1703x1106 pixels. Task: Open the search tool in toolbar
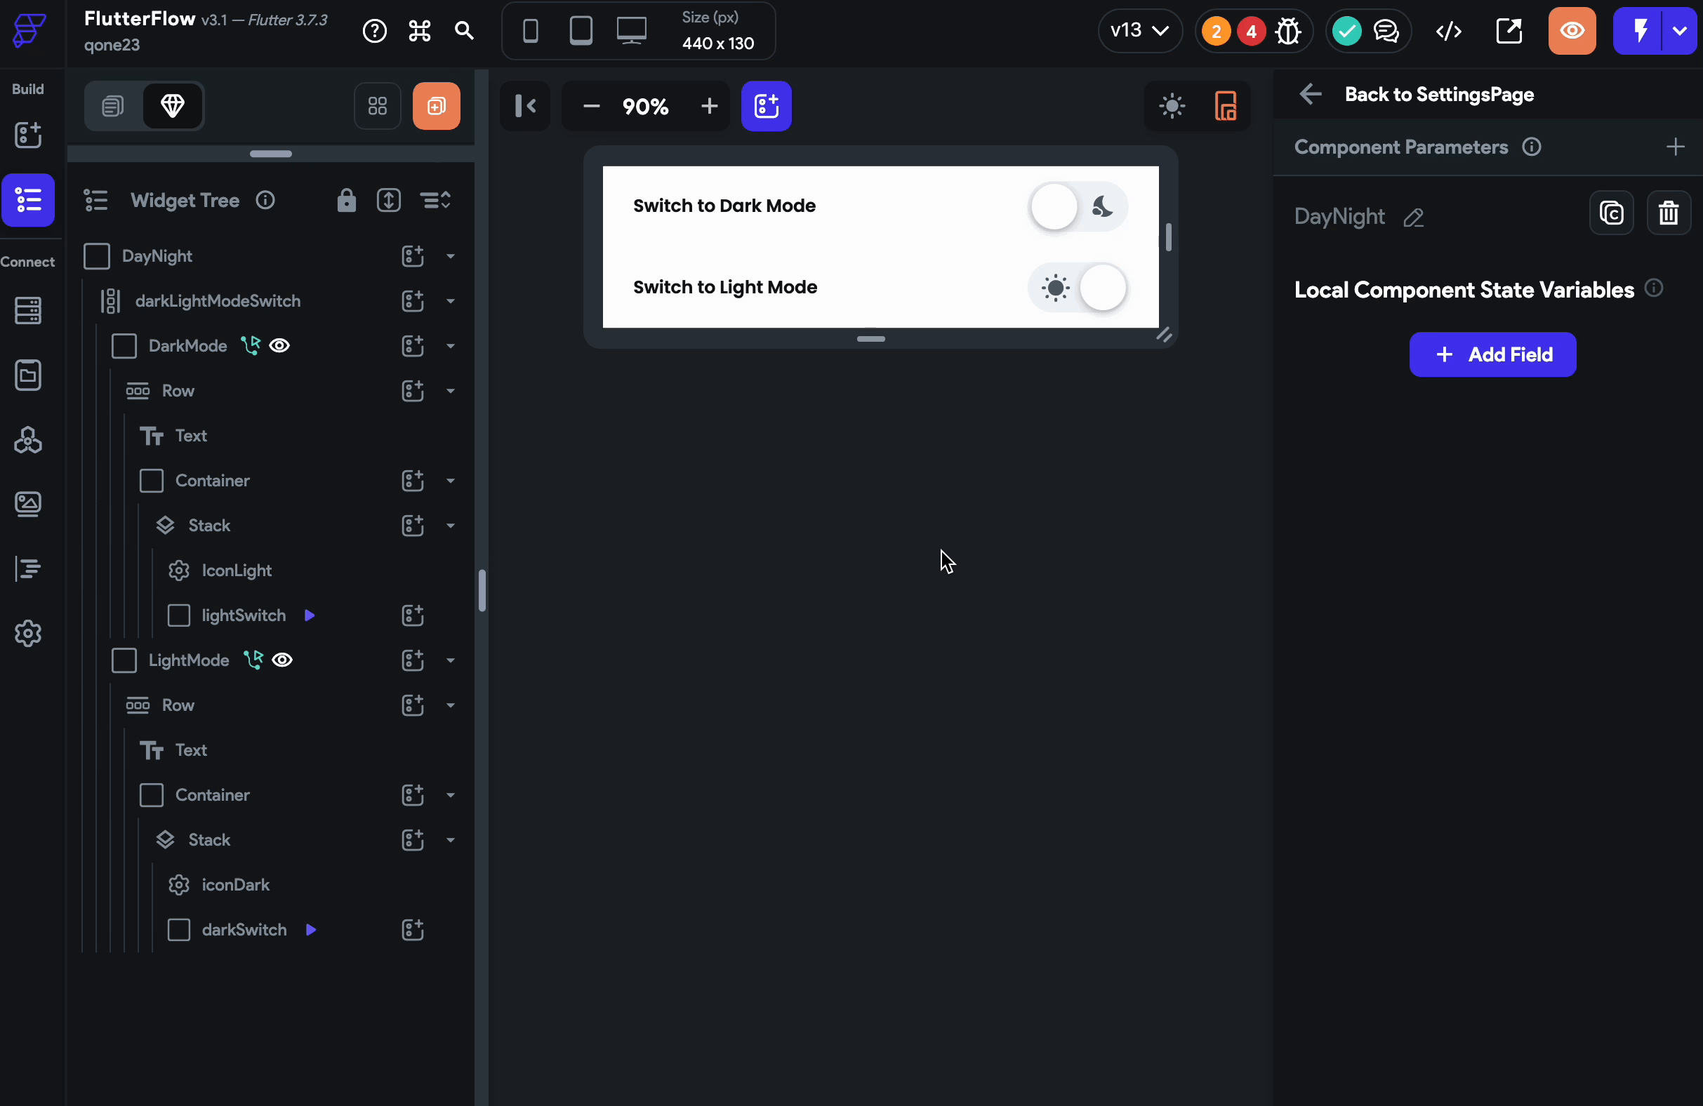[463, 29]
